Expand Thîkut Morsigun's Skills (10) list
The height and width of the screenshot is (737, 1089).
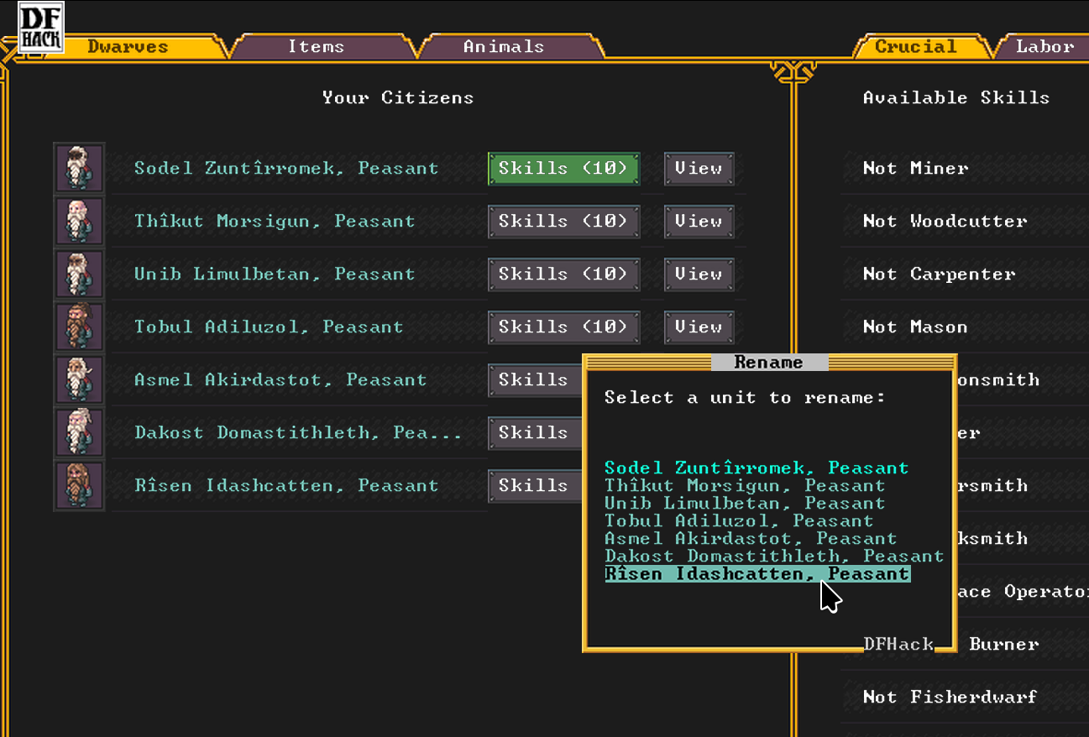coord(563,221)
